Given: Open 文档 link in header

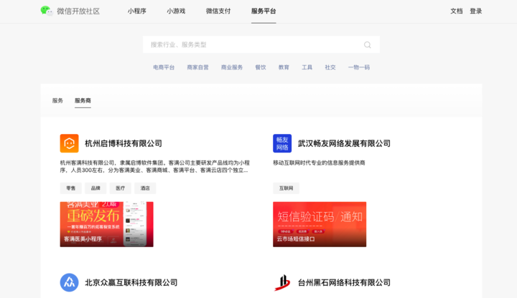Looking at the screenshot, I should tap(457, 11).
